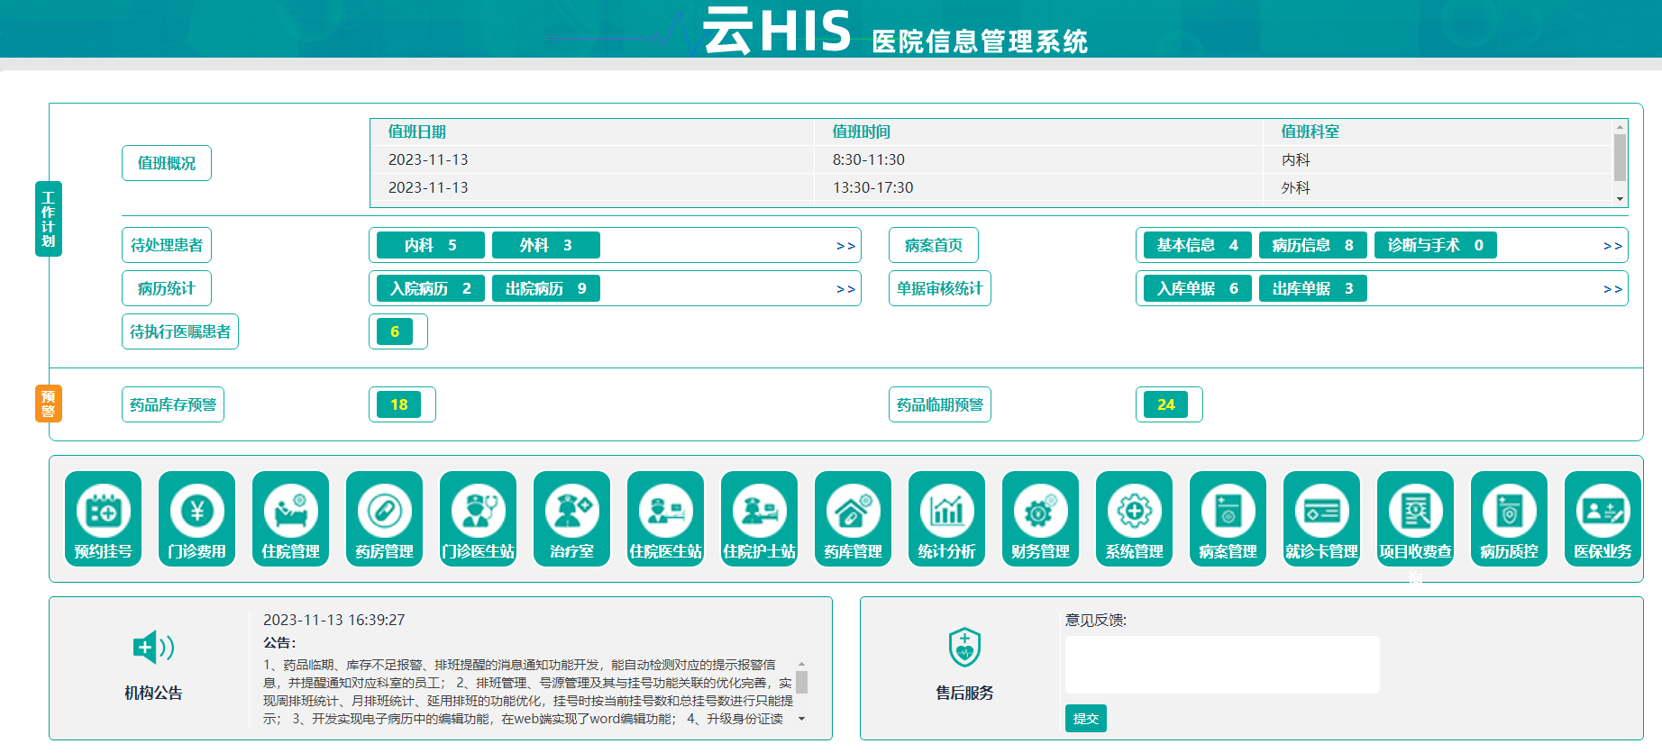Click the expiring drug warning count 24
1662x753 pixels.
pyautogui.click(x=1166, y=404)
